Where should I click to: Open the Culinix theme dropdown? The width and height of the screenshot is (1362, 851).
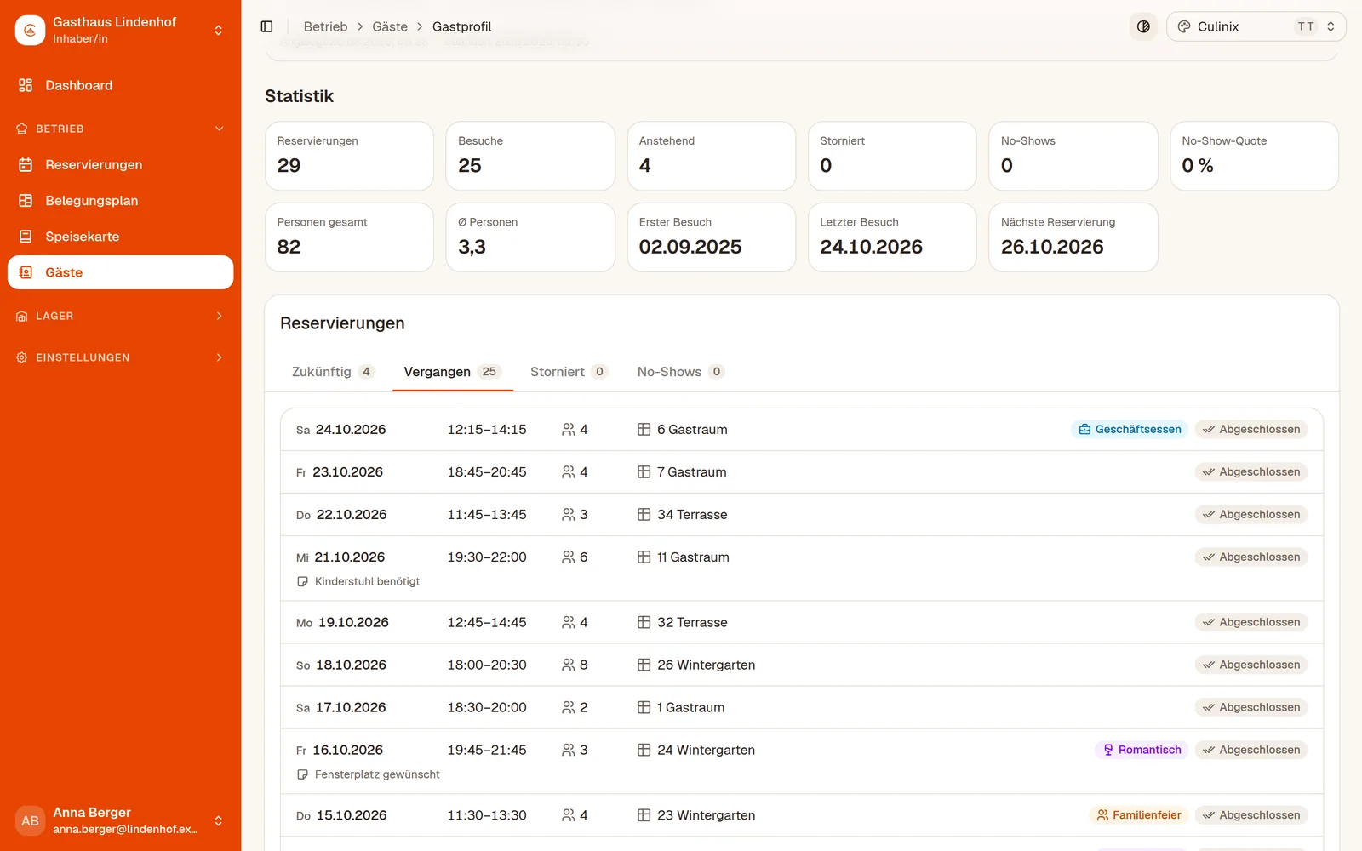1256,26
